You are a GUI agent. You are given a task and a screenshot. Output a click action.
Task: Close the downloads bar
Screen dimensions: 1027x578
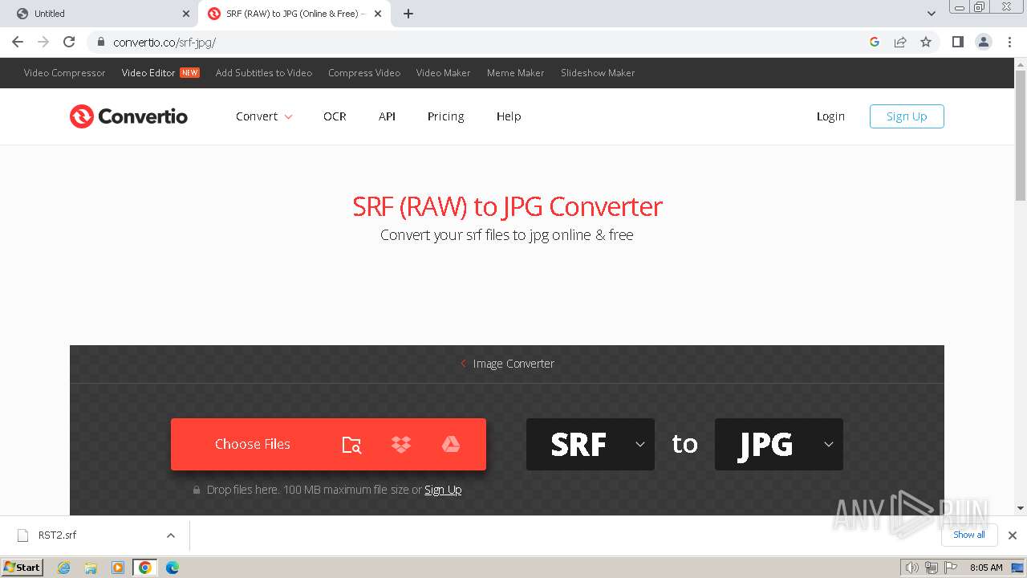1013,535
